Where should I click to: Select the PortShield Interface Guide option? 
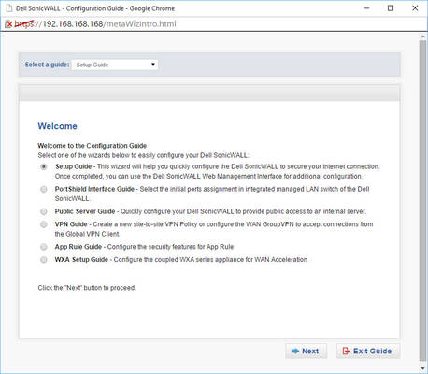click(x=44, y=189)
